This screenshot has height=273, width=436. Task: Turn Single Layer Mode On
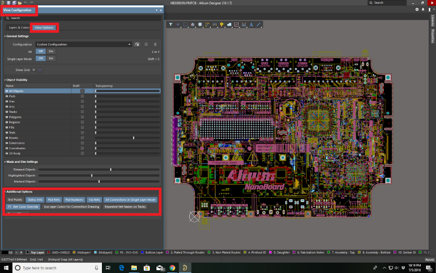[x=51, y=58]
